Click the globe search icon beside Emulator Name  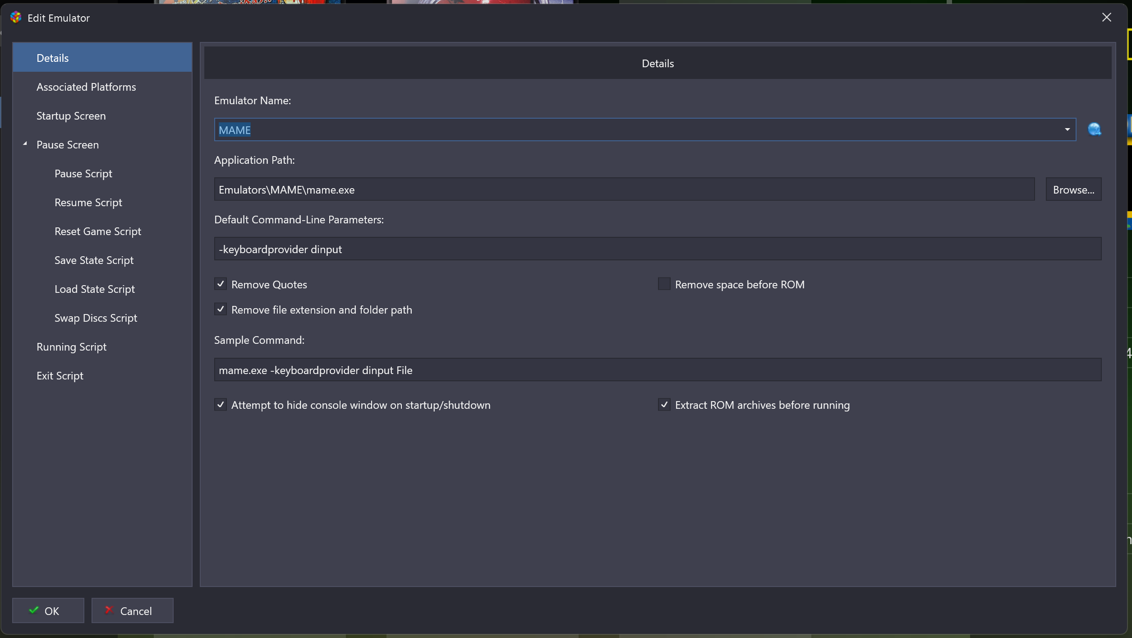click(1094, 129)
